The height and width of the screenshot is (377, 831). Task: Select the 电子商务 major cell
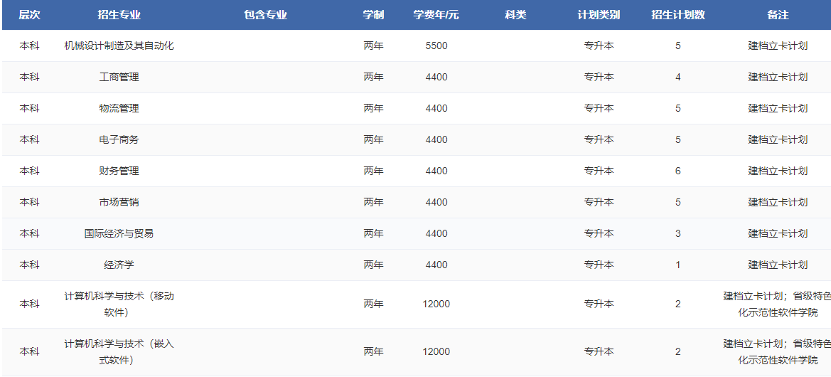119,139
